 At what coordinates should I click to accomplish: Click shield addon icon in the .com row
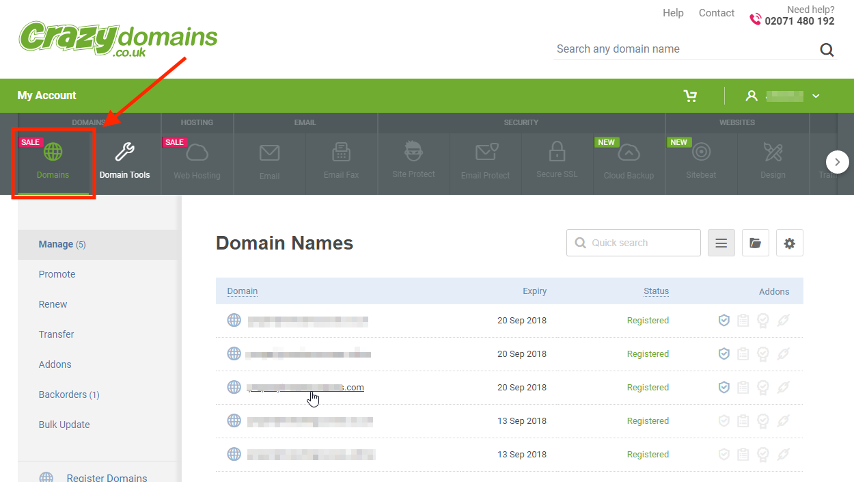coord(724,388)
